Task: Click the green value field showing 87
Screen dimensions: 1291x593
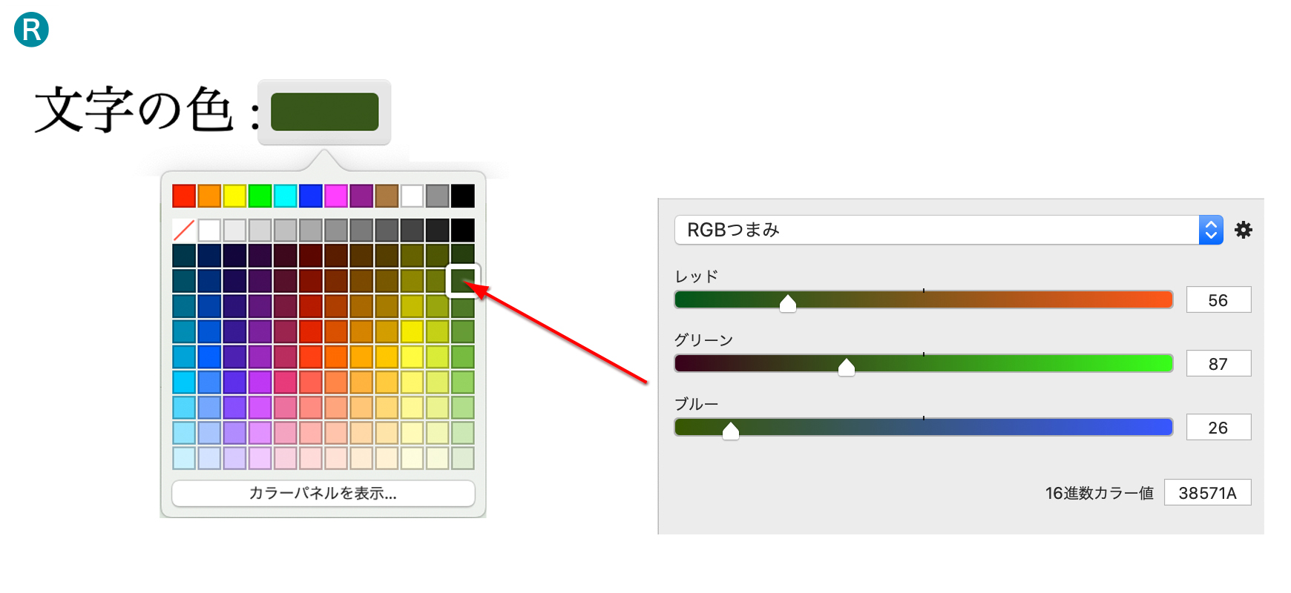Action: [1218, 364]
